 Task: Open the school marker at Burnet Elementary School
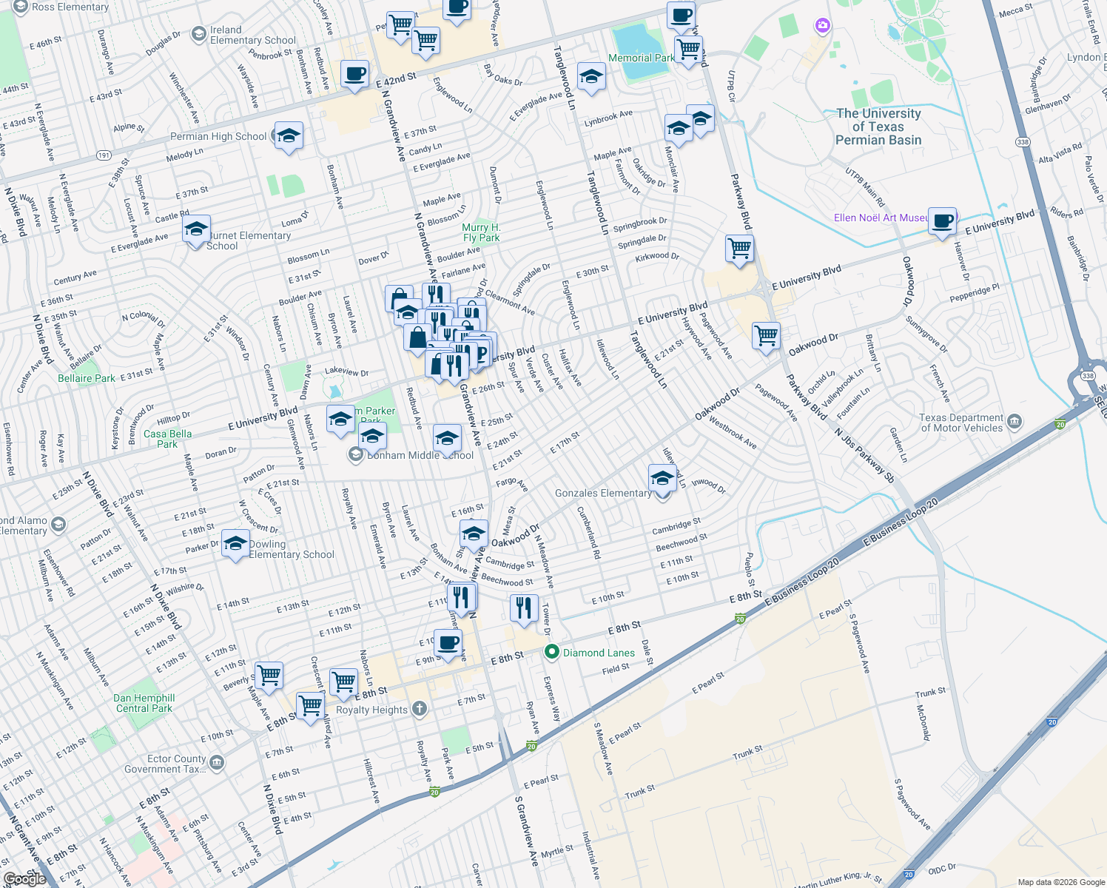196,230
